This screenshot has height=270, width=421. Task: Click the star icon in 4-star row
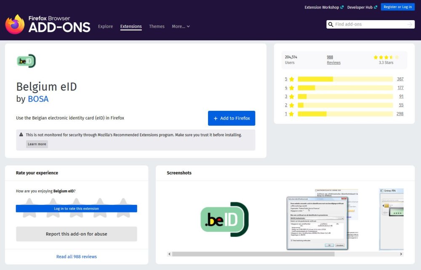(292, 88)
